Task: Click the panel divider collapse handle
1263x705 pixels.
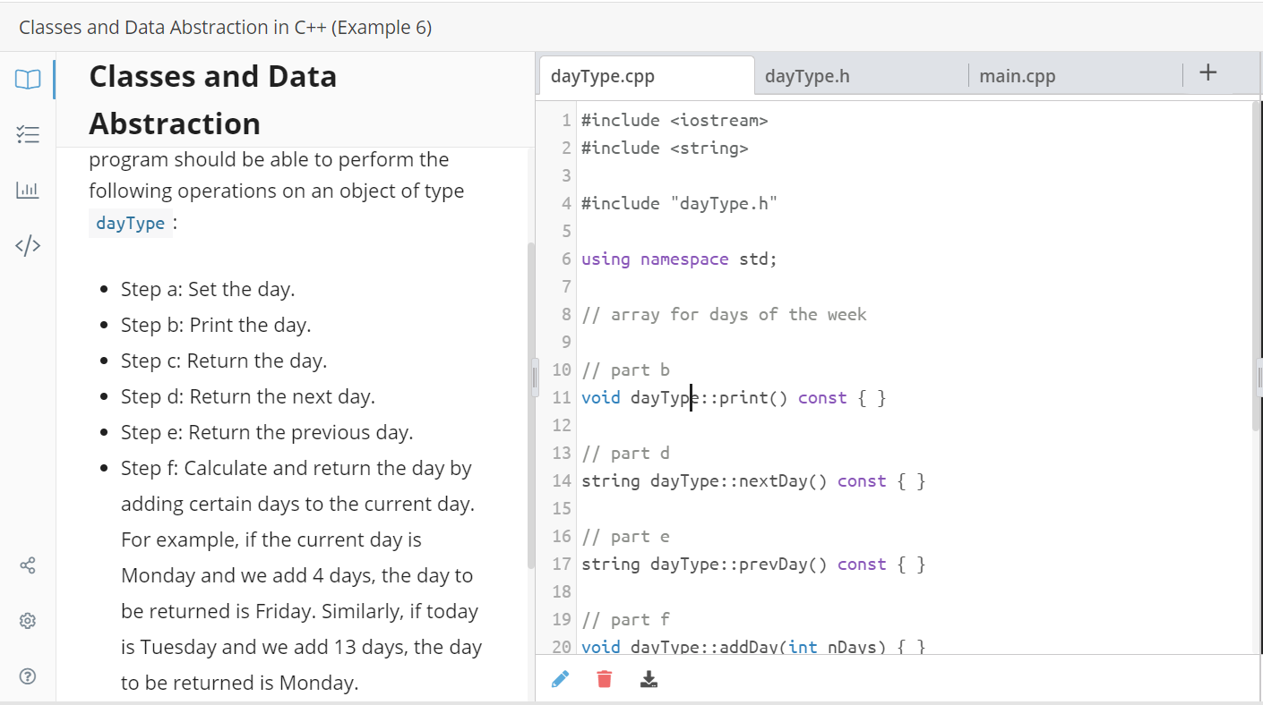Action: coord(535,378)
